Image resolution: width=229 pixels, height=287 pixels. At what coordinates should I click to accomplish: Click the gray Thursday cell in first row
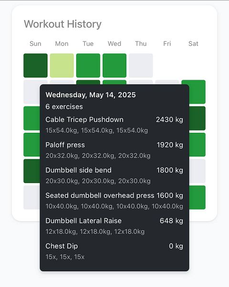coord(141,65)
